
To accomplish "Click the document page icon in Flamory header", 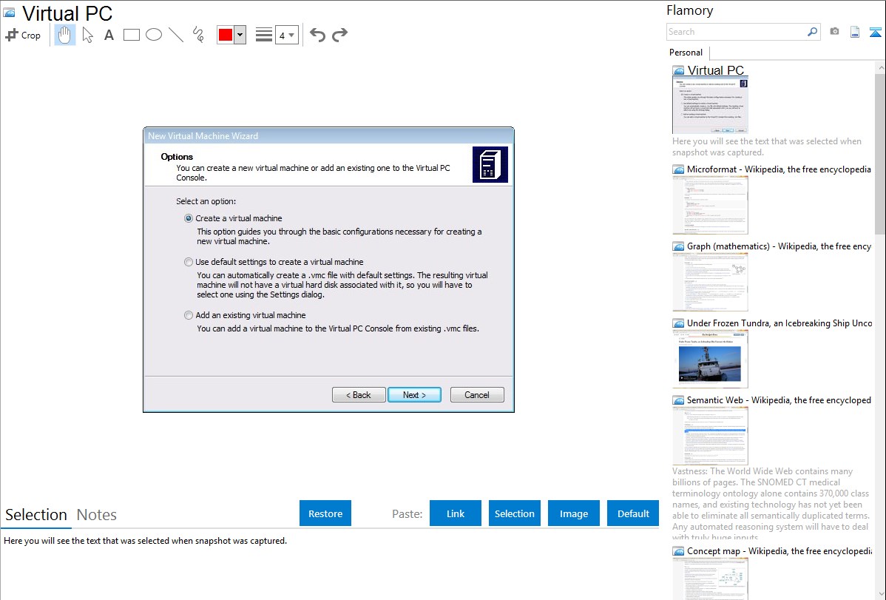I will pos(855,32).
